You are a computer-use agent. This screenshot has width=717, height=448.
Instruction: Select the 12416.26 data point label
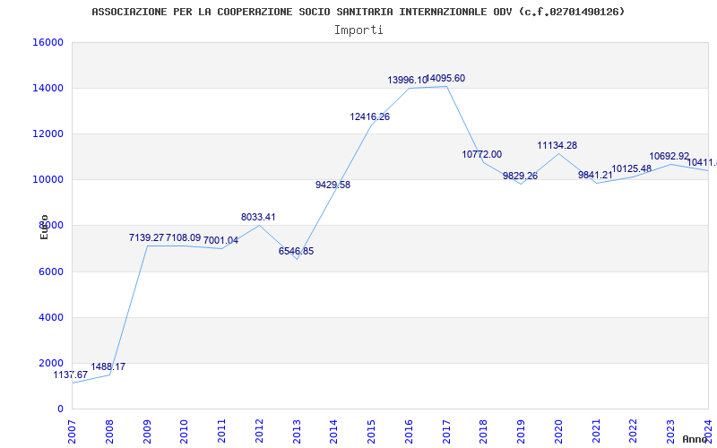point(369,117)
